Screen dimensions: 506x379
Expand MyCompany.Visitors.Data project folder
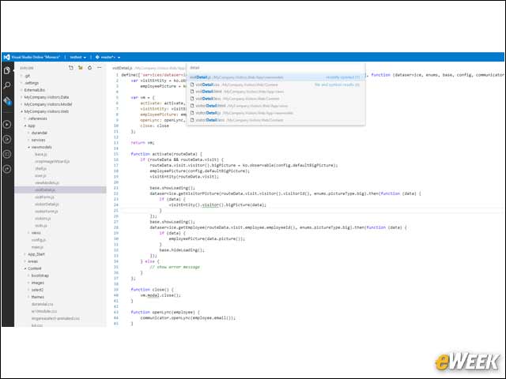46,97
